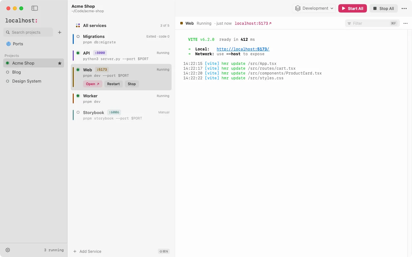Unstar the Acme Shop project

(x=60, y=63)
